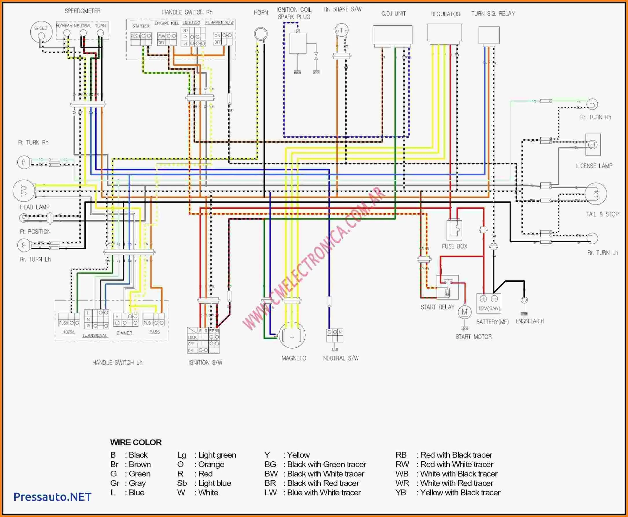Screen dimensions: 628x517
Task: Click the license lamp symbol
Action: (x=593, y=145)
